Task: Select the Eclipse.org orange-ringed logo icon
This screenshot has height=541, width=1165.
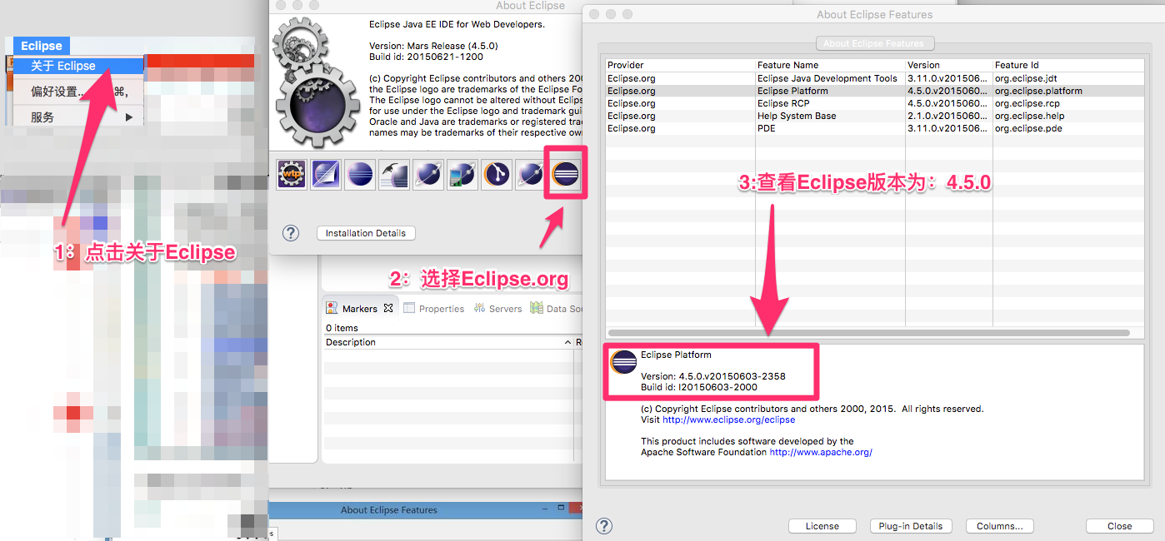Action: [566, 174]
